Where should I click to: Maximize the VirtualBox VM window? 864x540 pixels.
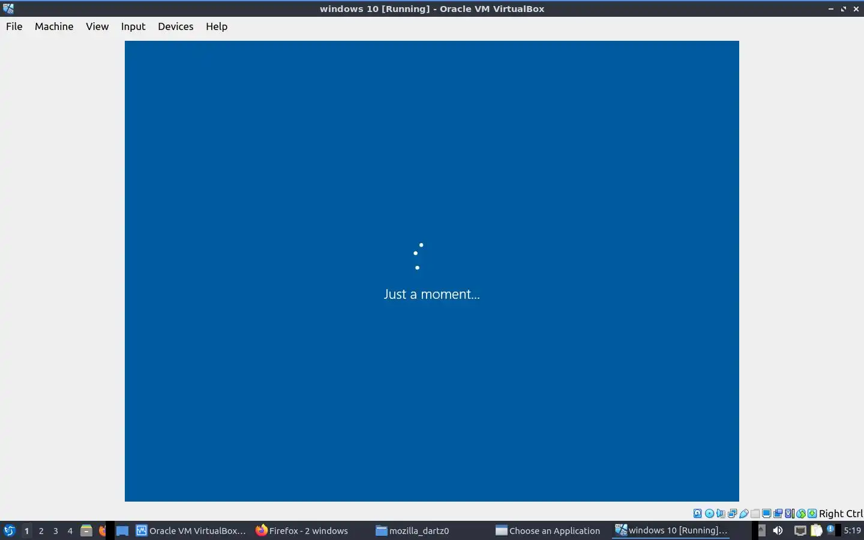click(x=844, y=9)
